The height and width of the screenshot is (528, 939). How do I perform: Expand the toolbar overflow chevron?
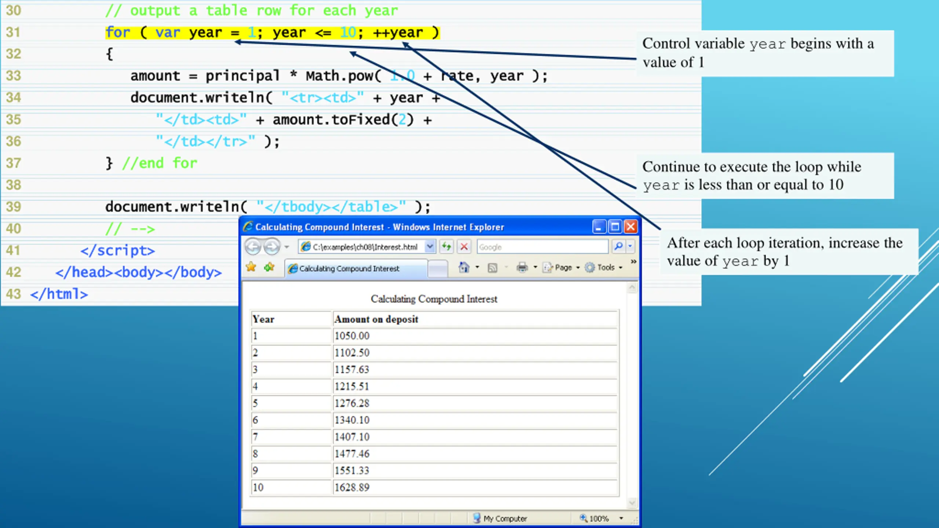coord(633,261)
